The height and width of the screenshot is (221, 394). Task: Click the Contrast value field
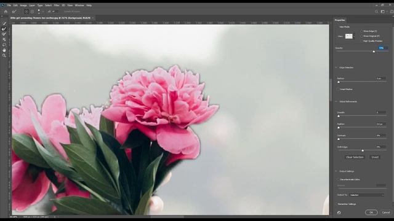click(381, 136)
